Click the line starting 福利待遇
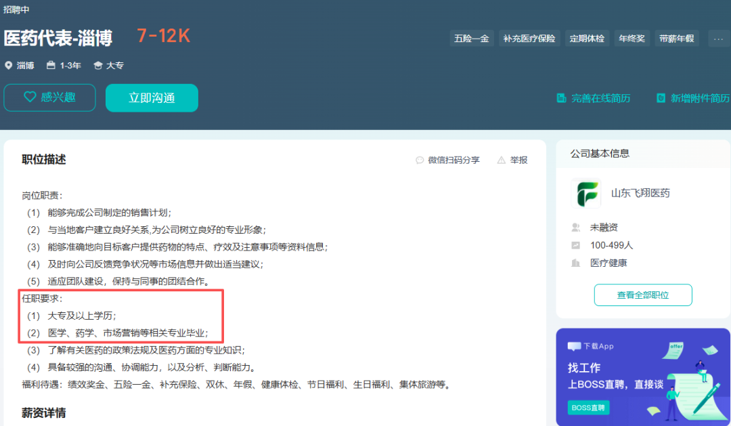The width and height of the screenshot is (731, 426). [x=236, y=385]
